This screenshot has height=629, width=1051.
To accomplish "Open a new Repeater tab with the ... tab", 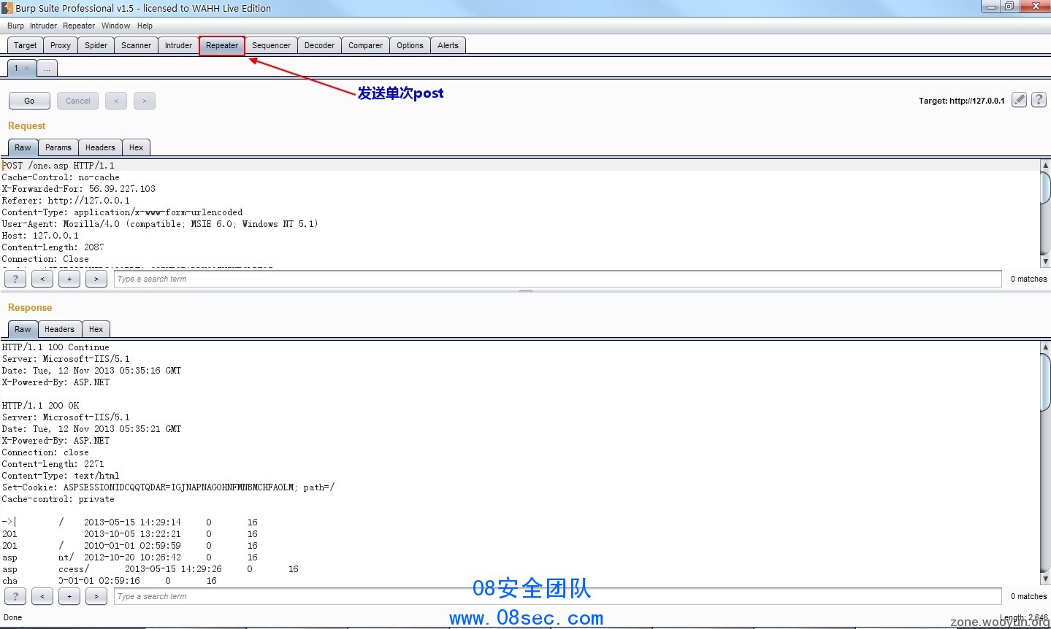I will [47, 69].
